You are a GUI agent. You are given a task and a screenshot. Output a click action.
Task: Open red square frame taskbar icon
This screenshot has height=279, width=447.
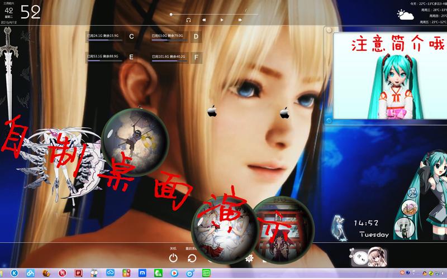click(x=78, y=273)
